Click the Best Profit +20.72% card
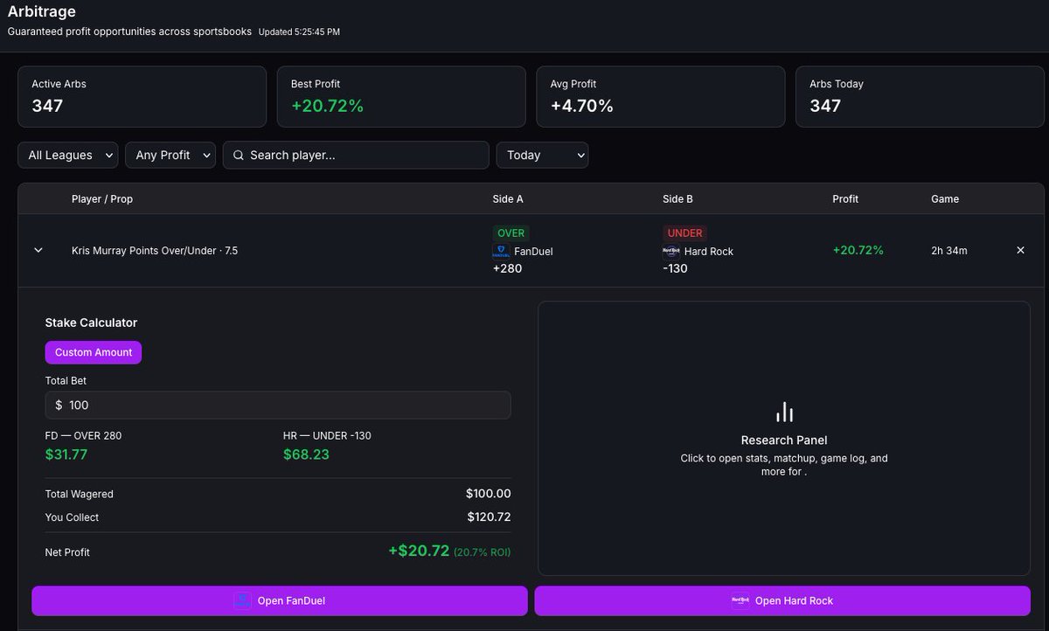 point(401,96)
